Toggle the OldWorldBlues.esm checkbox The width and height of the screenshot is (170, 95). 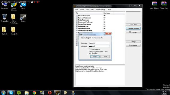77,31
